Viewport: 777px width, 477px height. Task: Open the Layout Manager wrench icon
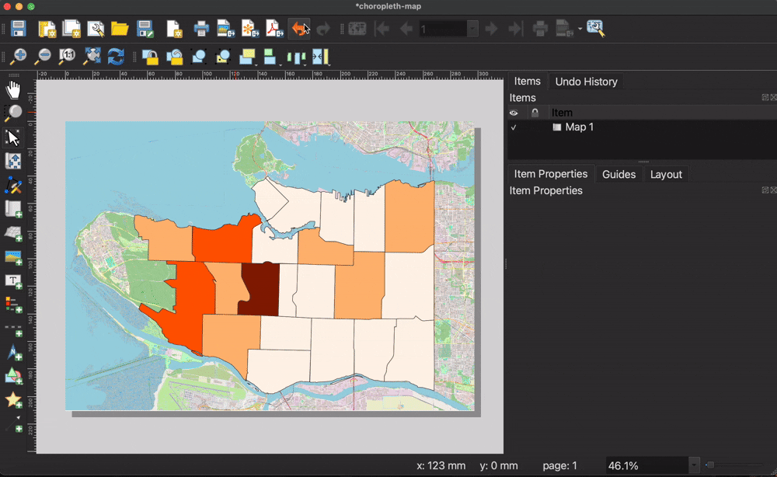coord(96,30)
